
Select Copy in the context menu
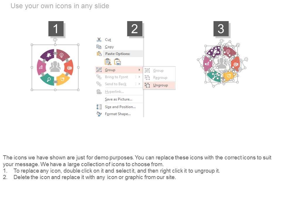pyautogui.click(x=109, y=47)
